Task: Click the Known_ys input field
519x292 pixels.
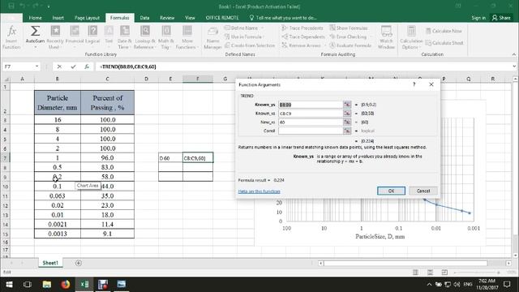Action: [x=311, y=105]
